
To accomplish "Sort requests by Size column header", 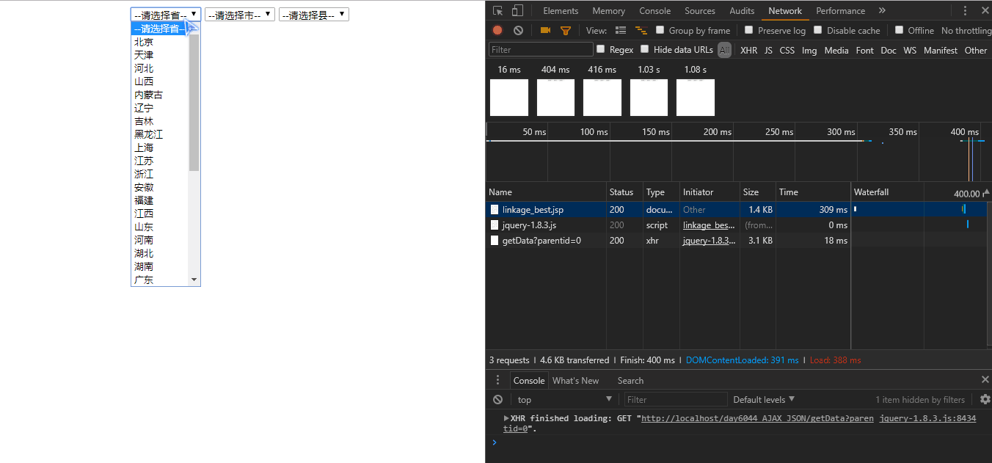I will point(758,192).
